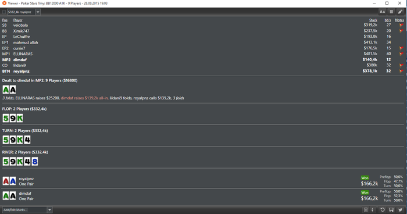This screenshot has width=407, height=214.
Task: Click the 'Dealt to dimdaf in MP2' heading
Action: tap(40, 80)
